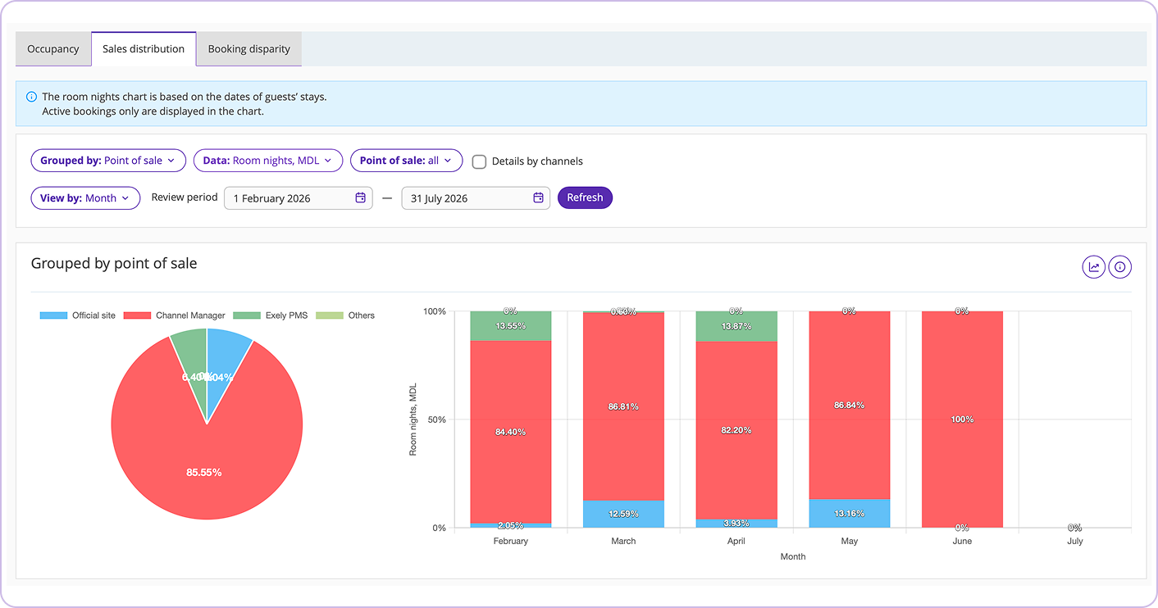The height and width of the screenshot is (608, 1158).
Task: Open the Point of sale: all dropdown
Action: coord(406,161)
